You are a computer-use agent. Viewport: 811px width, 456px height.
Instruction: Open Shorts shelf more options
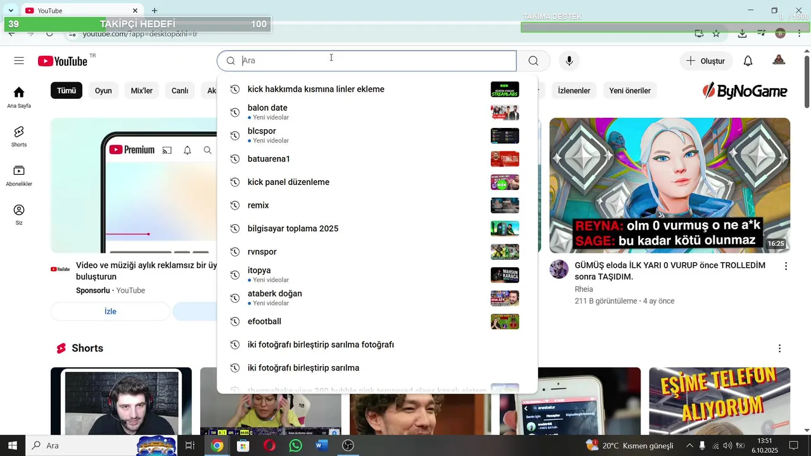coord(779,348)
